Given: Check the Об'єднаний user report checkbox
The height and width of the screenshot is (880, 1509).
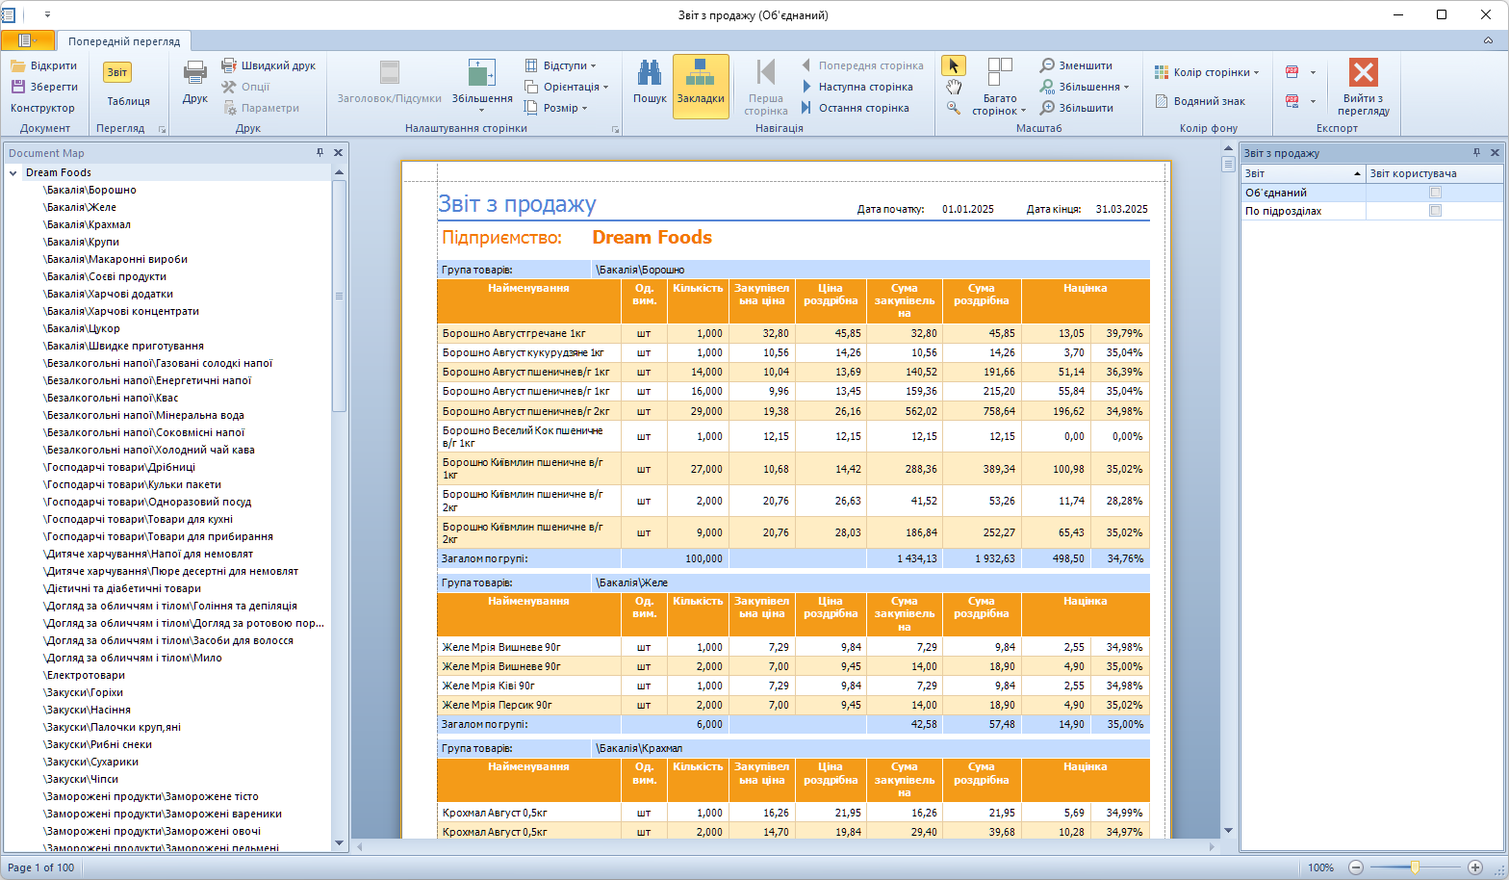Looking at the screenshot, I should pos(1435,193).
